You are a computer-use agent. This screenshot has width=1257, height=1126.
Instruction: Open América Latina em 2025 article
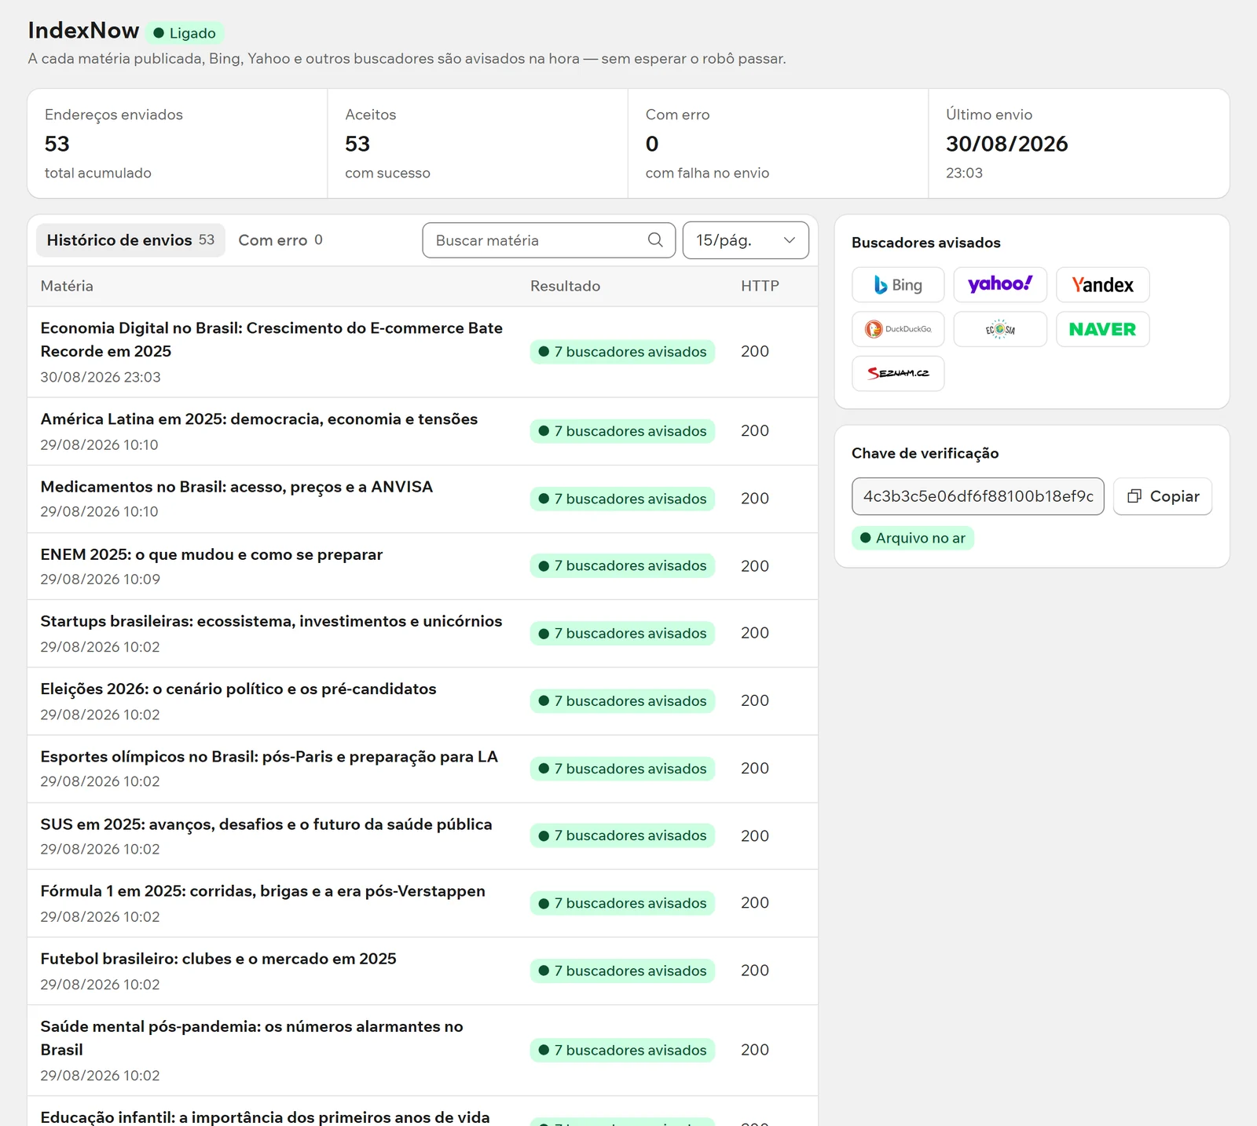tap(259, 419)
